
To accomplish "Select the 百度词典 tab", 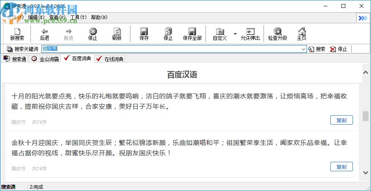I will tap(77, 58).
